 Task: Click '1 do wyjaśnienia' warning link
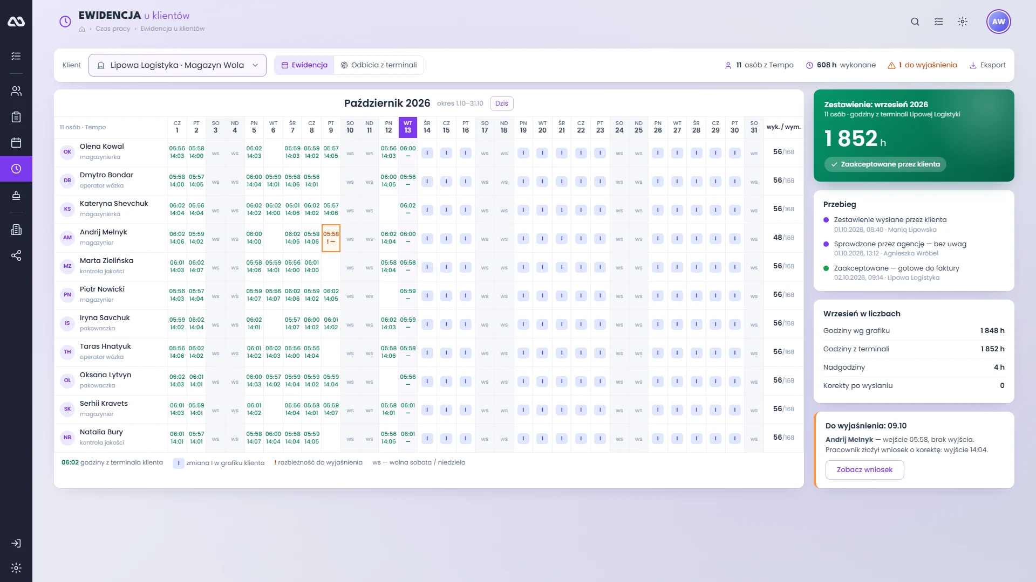click(x=922, y=65)
